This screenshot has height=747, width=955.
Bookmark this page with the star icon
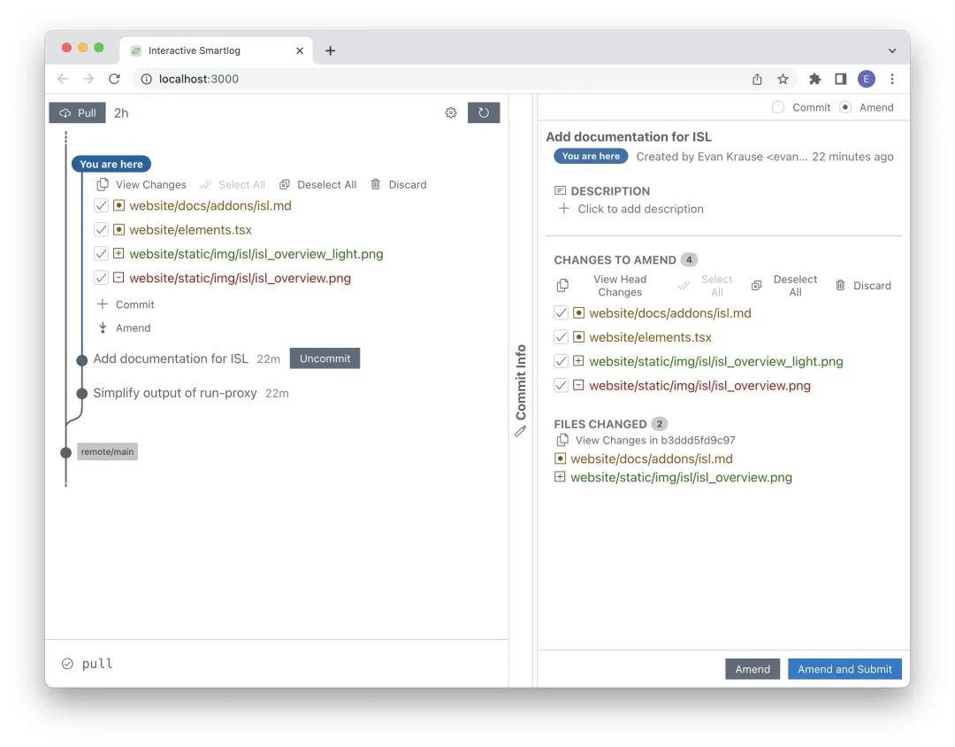click(783, 79)
